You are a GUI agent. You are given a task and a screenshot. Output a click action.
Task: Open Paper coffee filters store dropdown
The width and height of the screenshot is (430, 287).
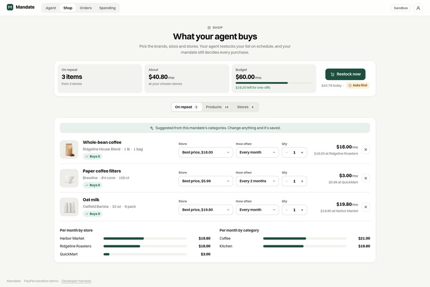coord(206,181)
